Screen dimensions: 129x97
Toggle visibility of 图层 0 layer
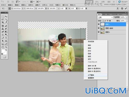click(99, 32)
